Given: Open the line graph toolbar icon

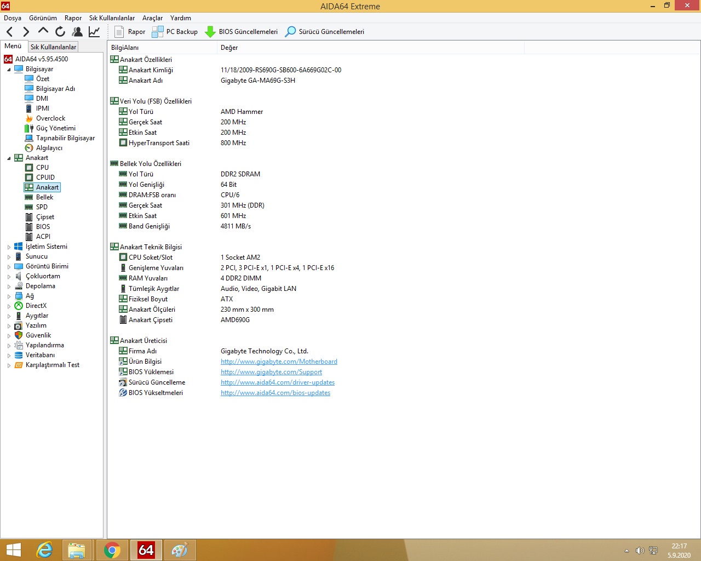Looking at the screenshot, I should (94, 32).
